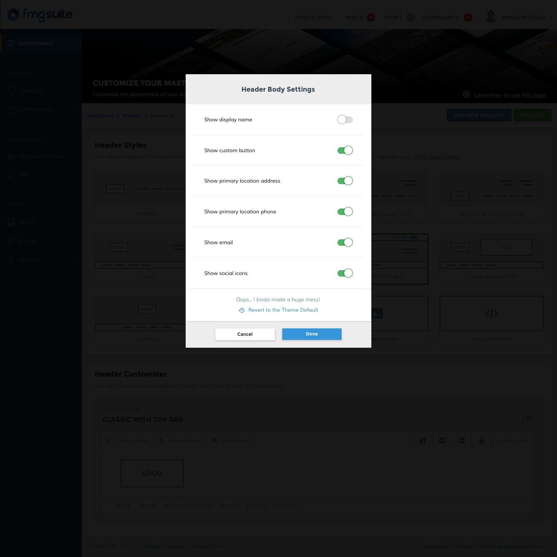Click the FMG Suite logo icon

pyautogui.click(x=13, y=15)
